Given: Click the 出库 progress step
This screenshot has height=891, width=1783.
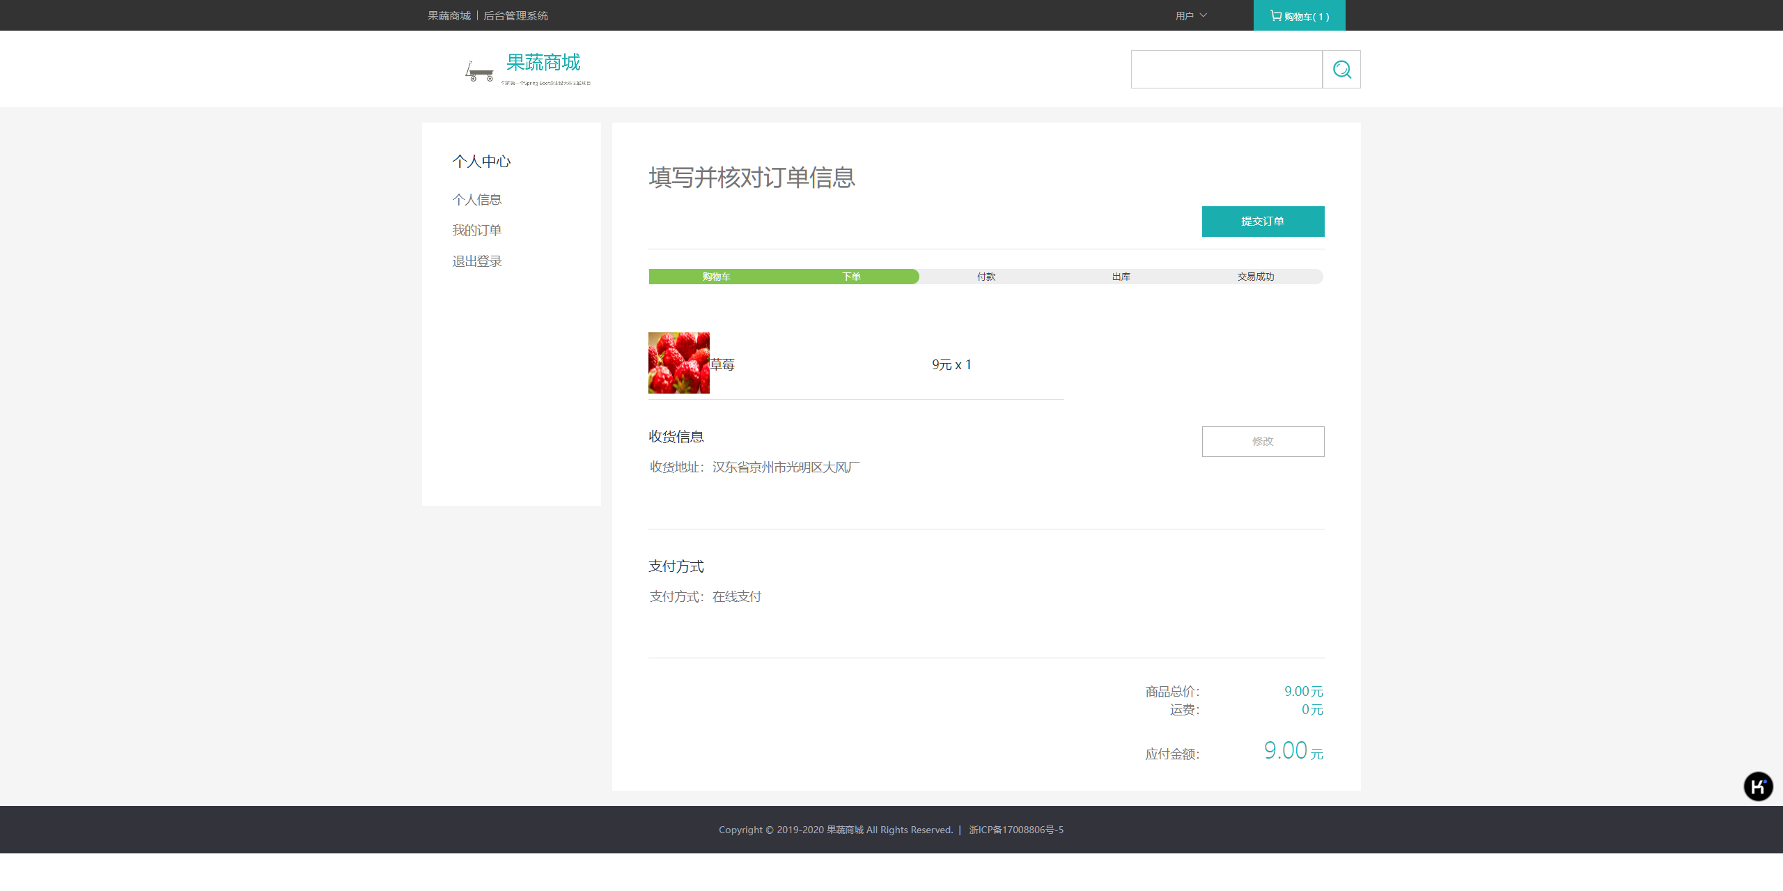Looking at the screenshot, I should [x=1121, y=277].
